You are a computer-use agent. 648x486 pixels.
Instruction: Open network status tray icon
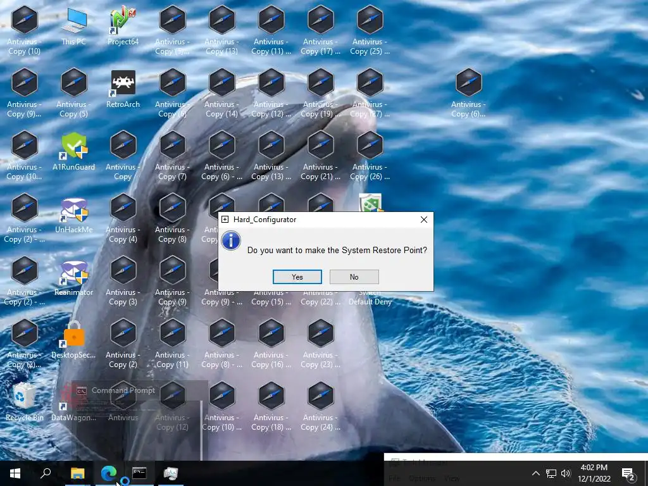click(x=551, y=473)
